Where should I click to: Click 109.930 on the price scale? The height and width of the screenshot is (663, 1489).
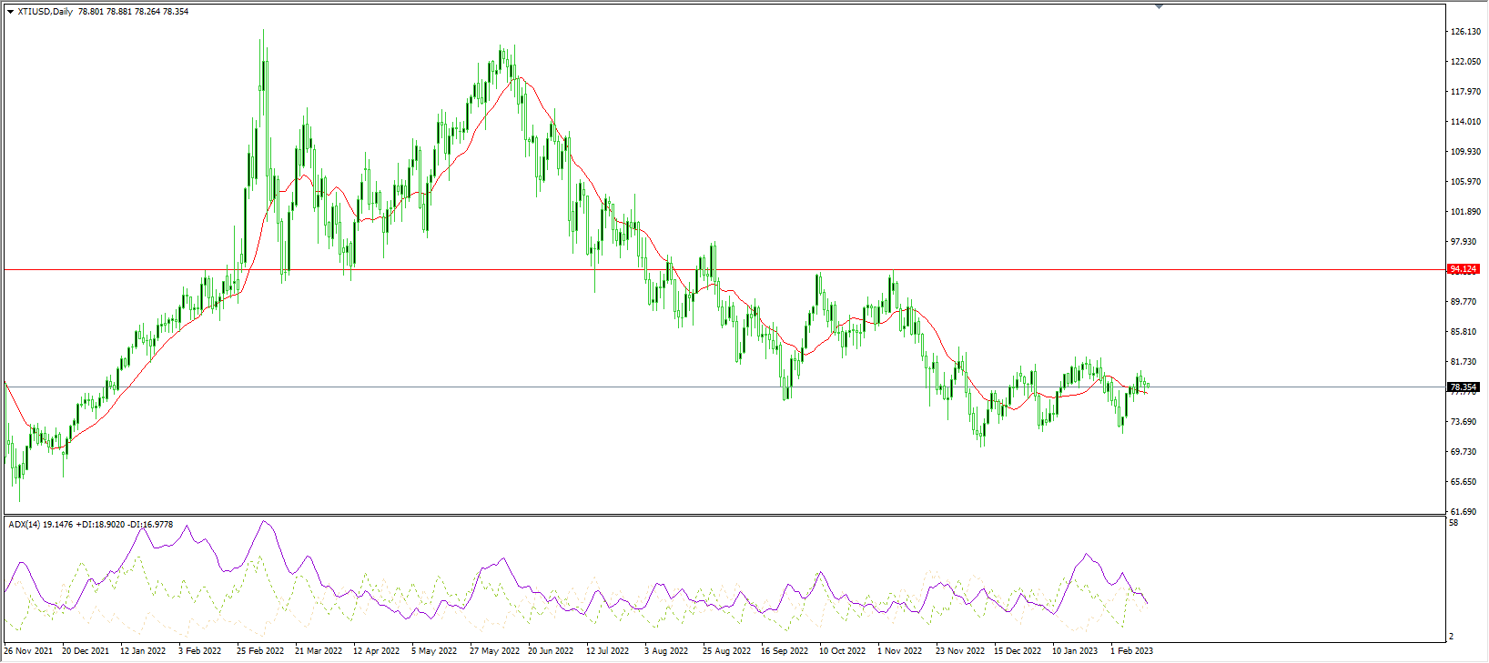tap(1465, 152)
